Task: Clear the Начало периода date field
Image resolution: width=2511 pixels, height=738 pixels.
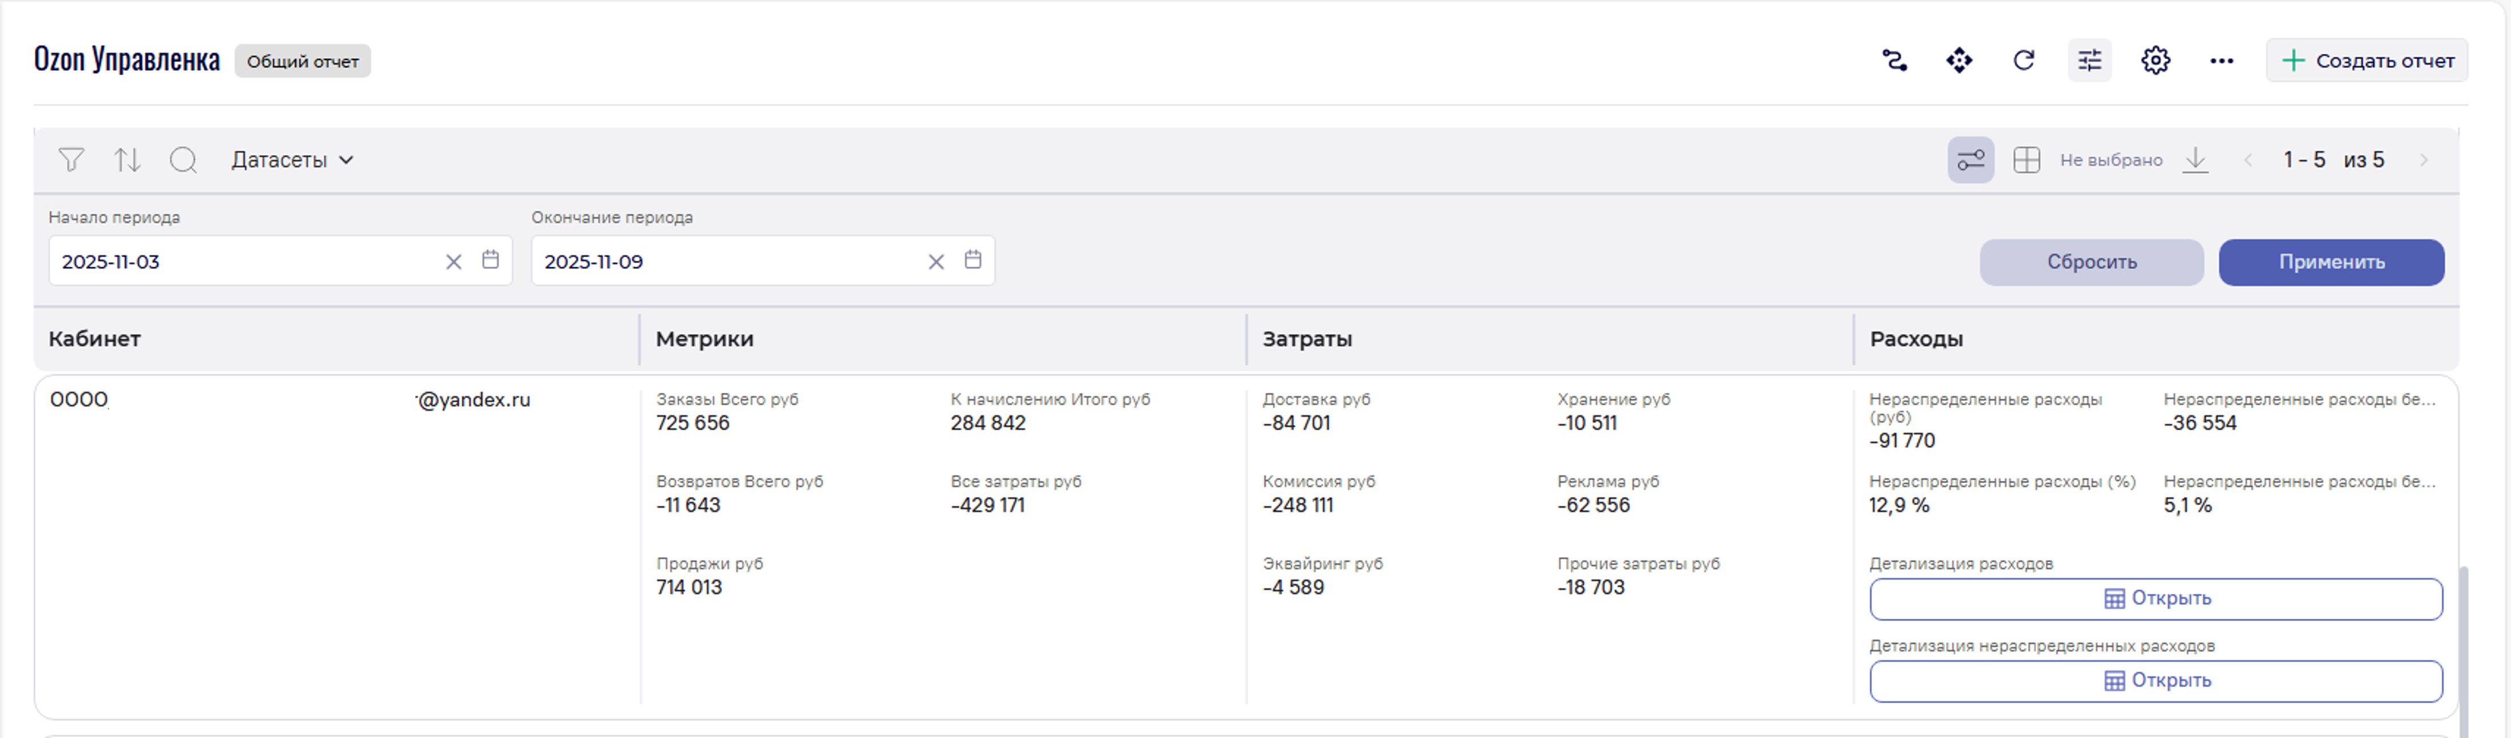Action: coord(453,261)
